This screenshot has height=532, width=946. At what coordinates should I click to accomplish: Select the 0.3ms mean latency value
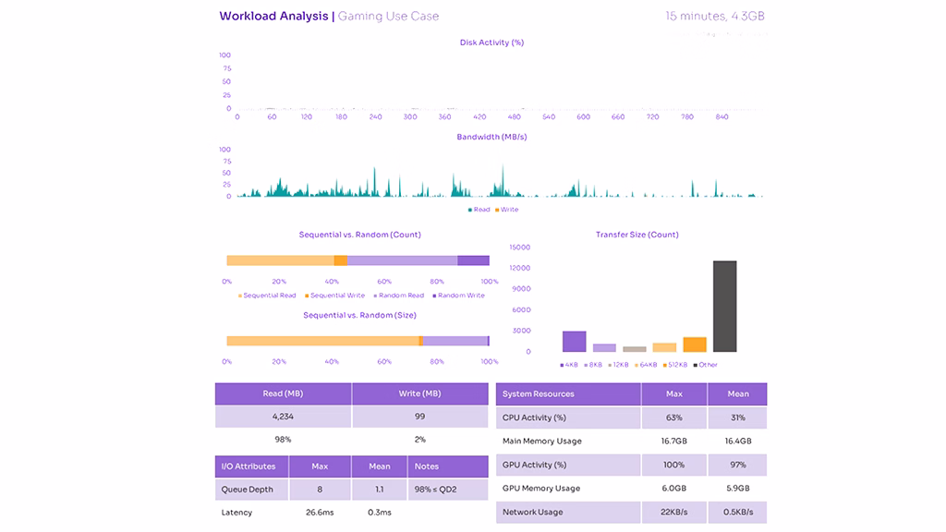tap(380, 513)
